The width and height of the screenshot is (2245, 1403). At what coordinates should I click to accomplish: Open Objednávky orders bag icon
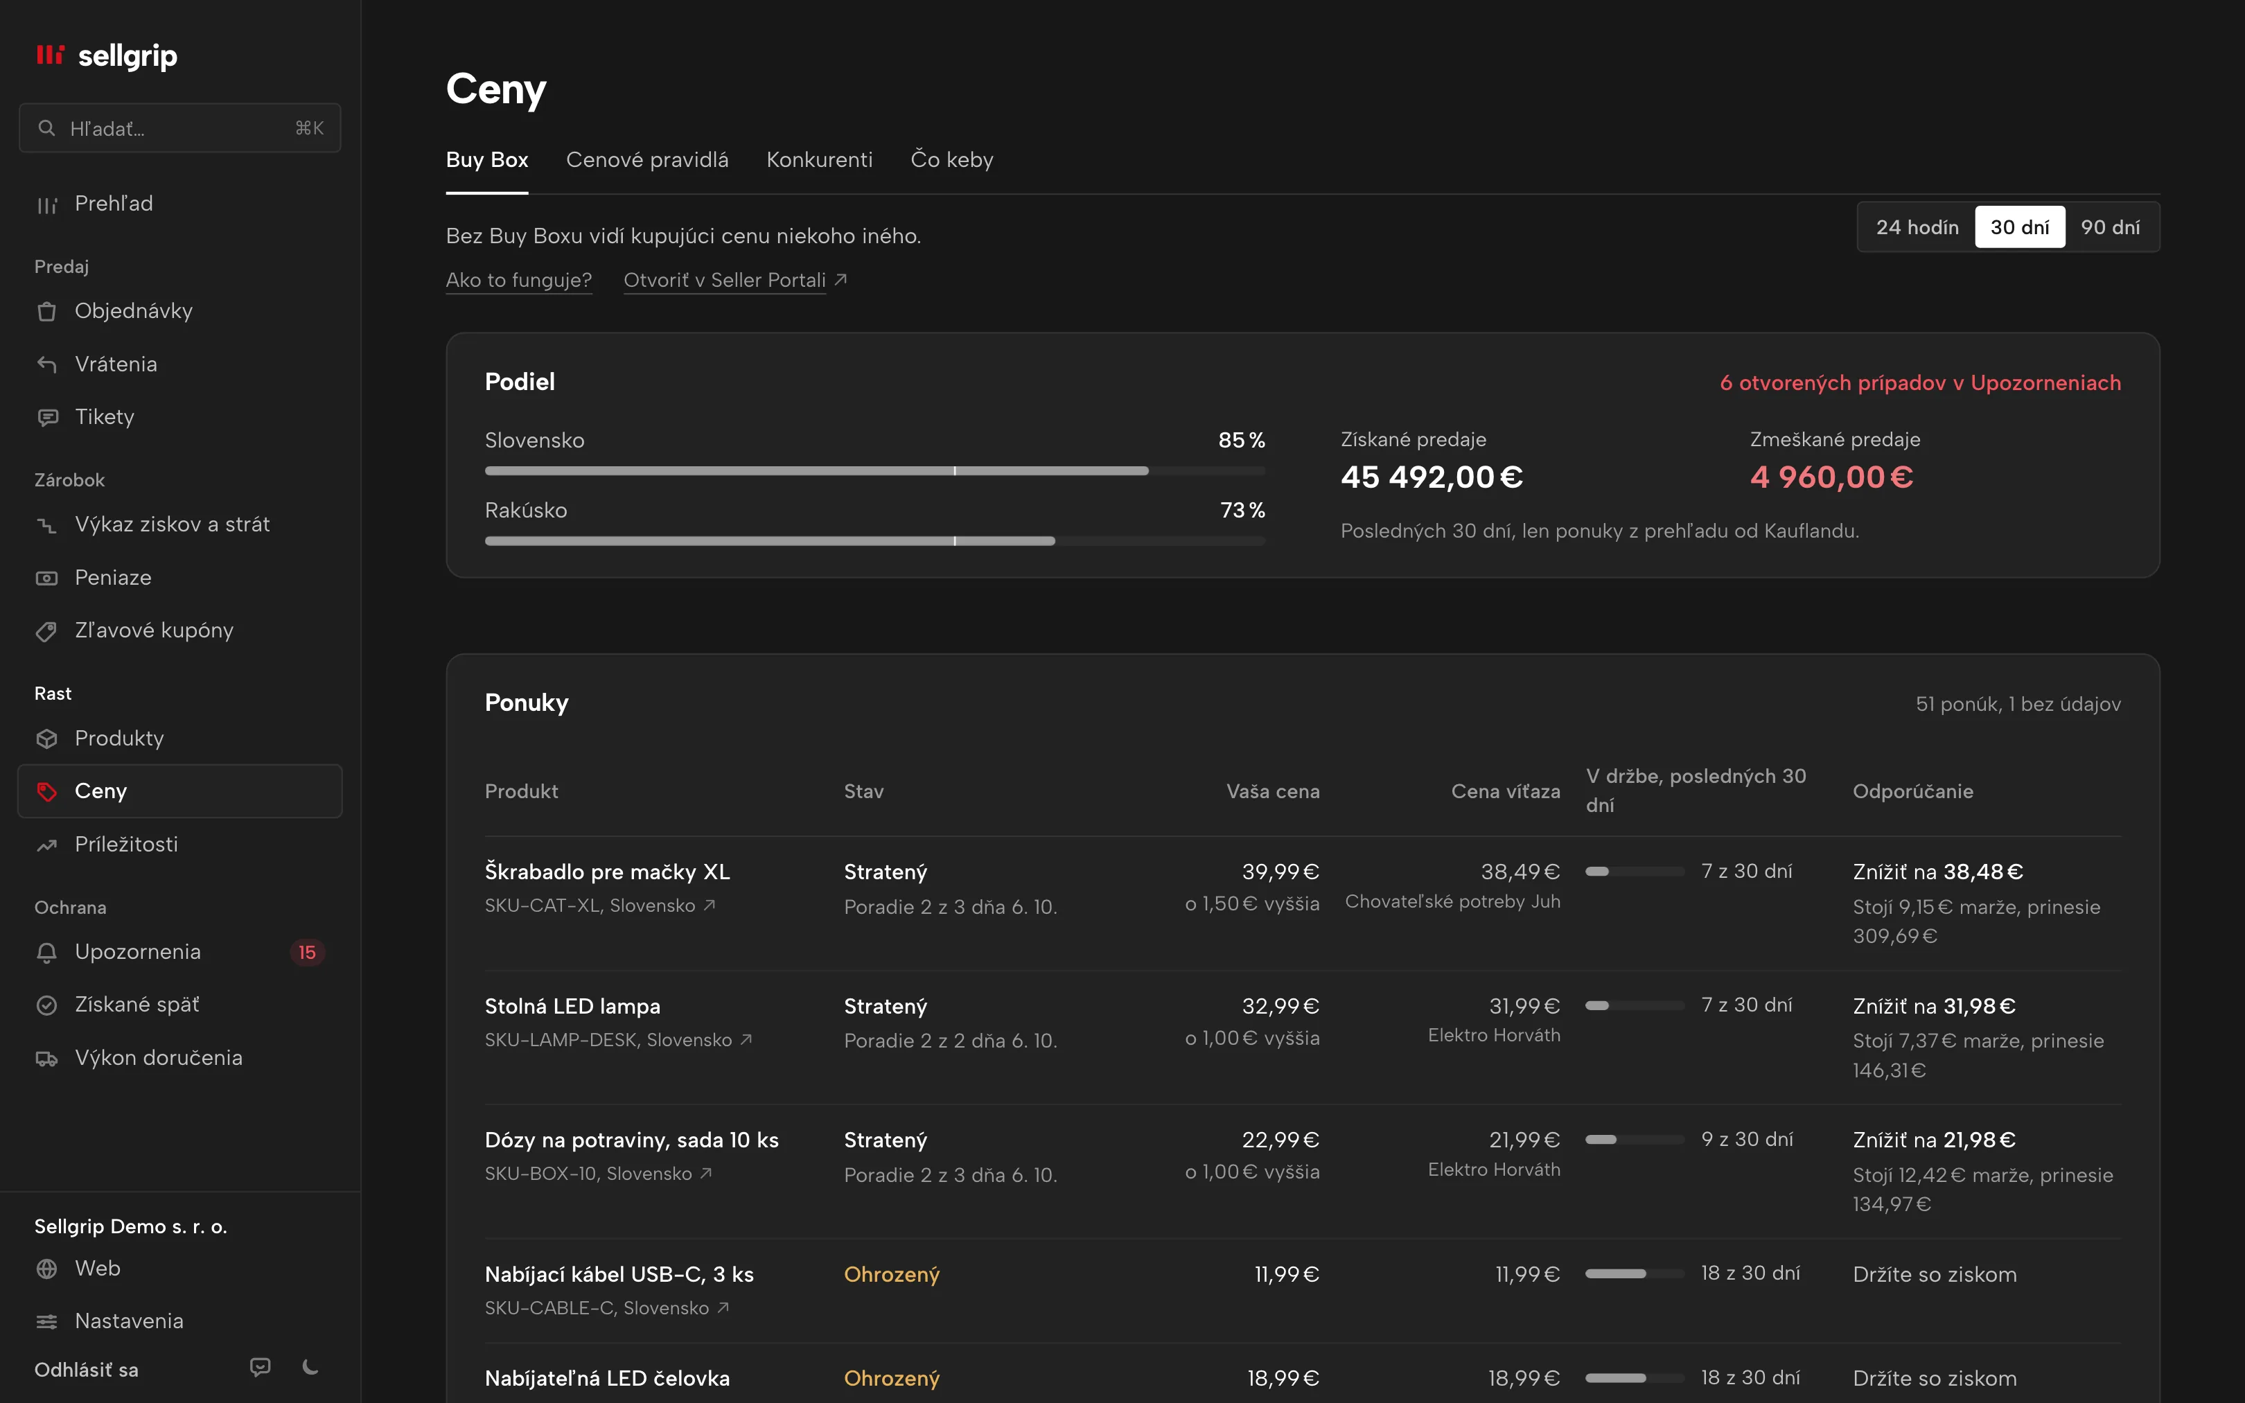(x=46, y=312)
